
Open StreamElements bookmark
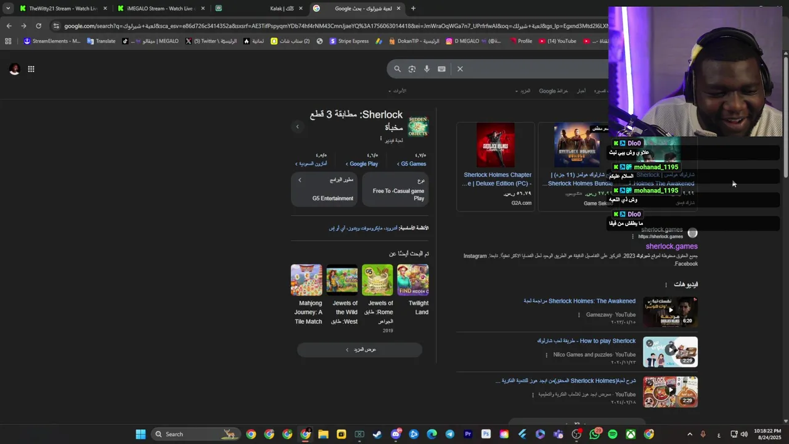pyautogui.click(x=52, y=41)
